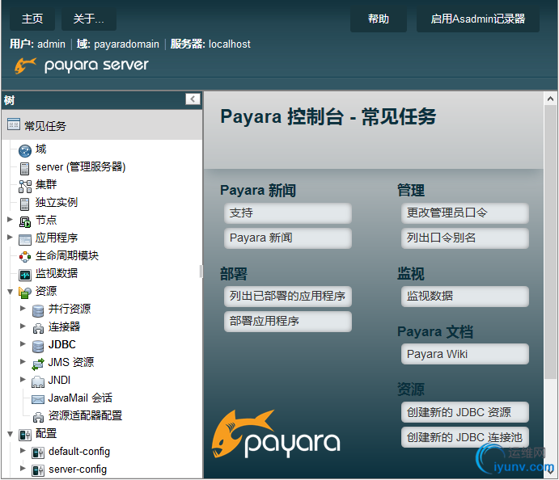The image size is (559, 480).
Task: Click the Payara 新闻 button
Action: click(x=288, y=238)
